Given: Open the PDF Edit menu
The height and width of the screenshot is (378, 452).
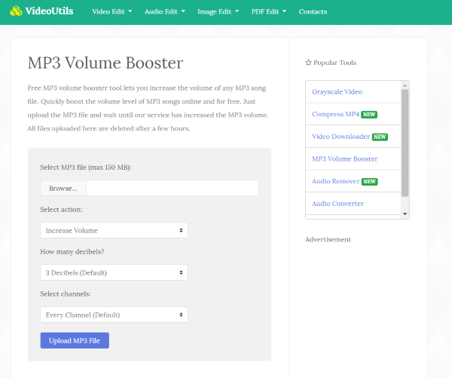Looking at the screenshot, I should click(269, 11).
